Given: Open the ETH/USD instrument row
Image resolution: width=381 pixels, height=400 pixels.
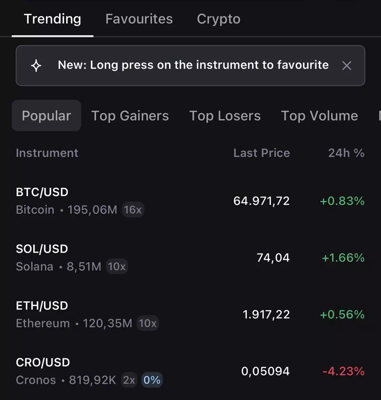Looking at the screenshot, I should pyautogui.click(x=190, y=314).
